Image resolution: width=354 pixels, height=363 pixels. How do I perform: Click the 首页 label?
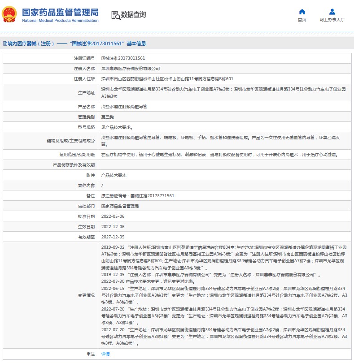pos(302,20)
